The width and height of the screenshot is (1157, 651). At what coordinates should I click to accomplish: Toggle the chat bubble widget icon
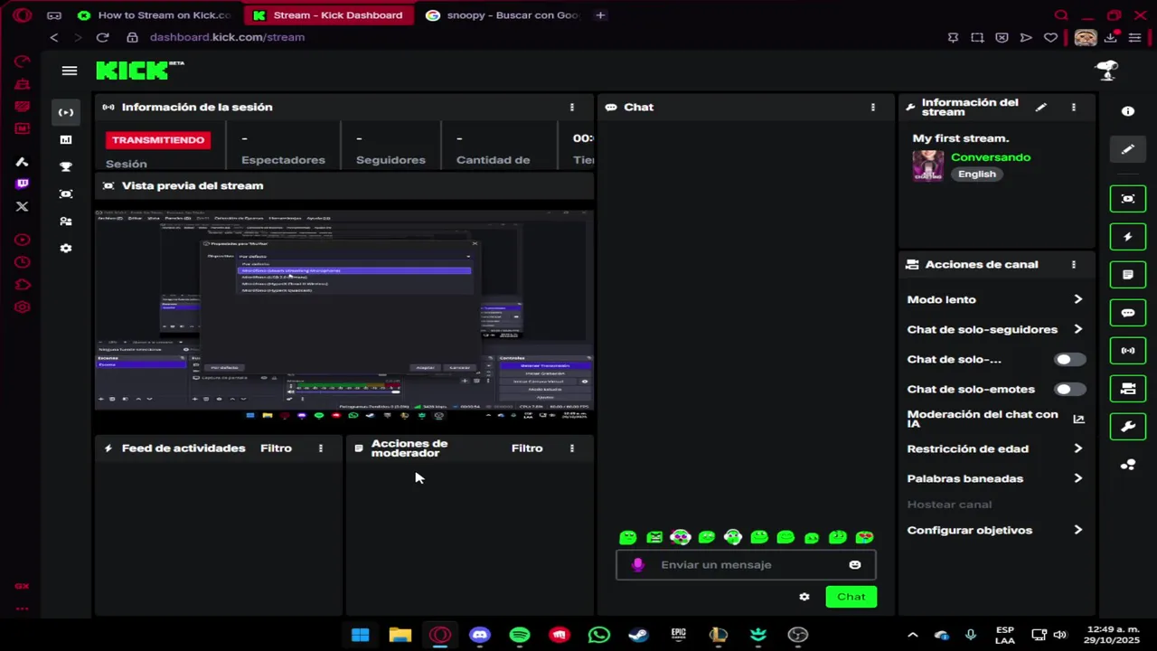pyautogui.click(x=1128, y=313)
